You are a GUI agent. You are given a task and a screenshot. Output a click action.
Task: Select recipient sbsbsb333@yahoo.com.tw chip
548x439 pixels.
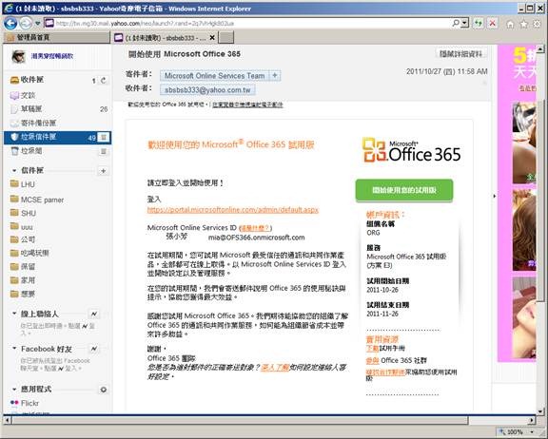207,90
